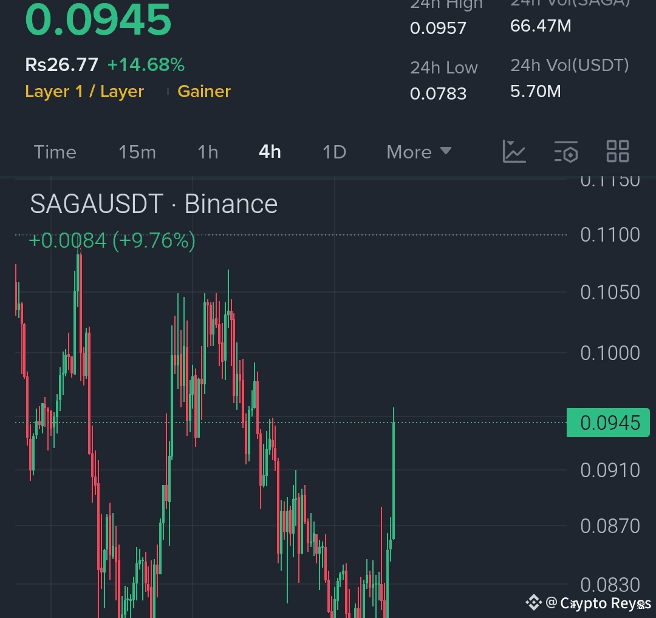This screenshot has width=656, height=618.
Task: Switch to the 1h interval
Action: 208,152
